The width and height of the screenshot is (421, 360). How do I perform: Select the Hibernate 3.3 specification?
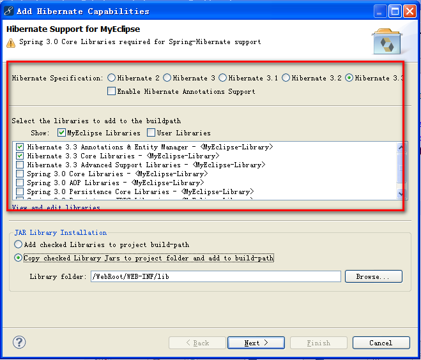[x=349, y=78]
